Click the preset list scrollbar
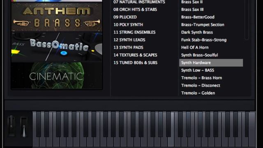 point(247,20)
